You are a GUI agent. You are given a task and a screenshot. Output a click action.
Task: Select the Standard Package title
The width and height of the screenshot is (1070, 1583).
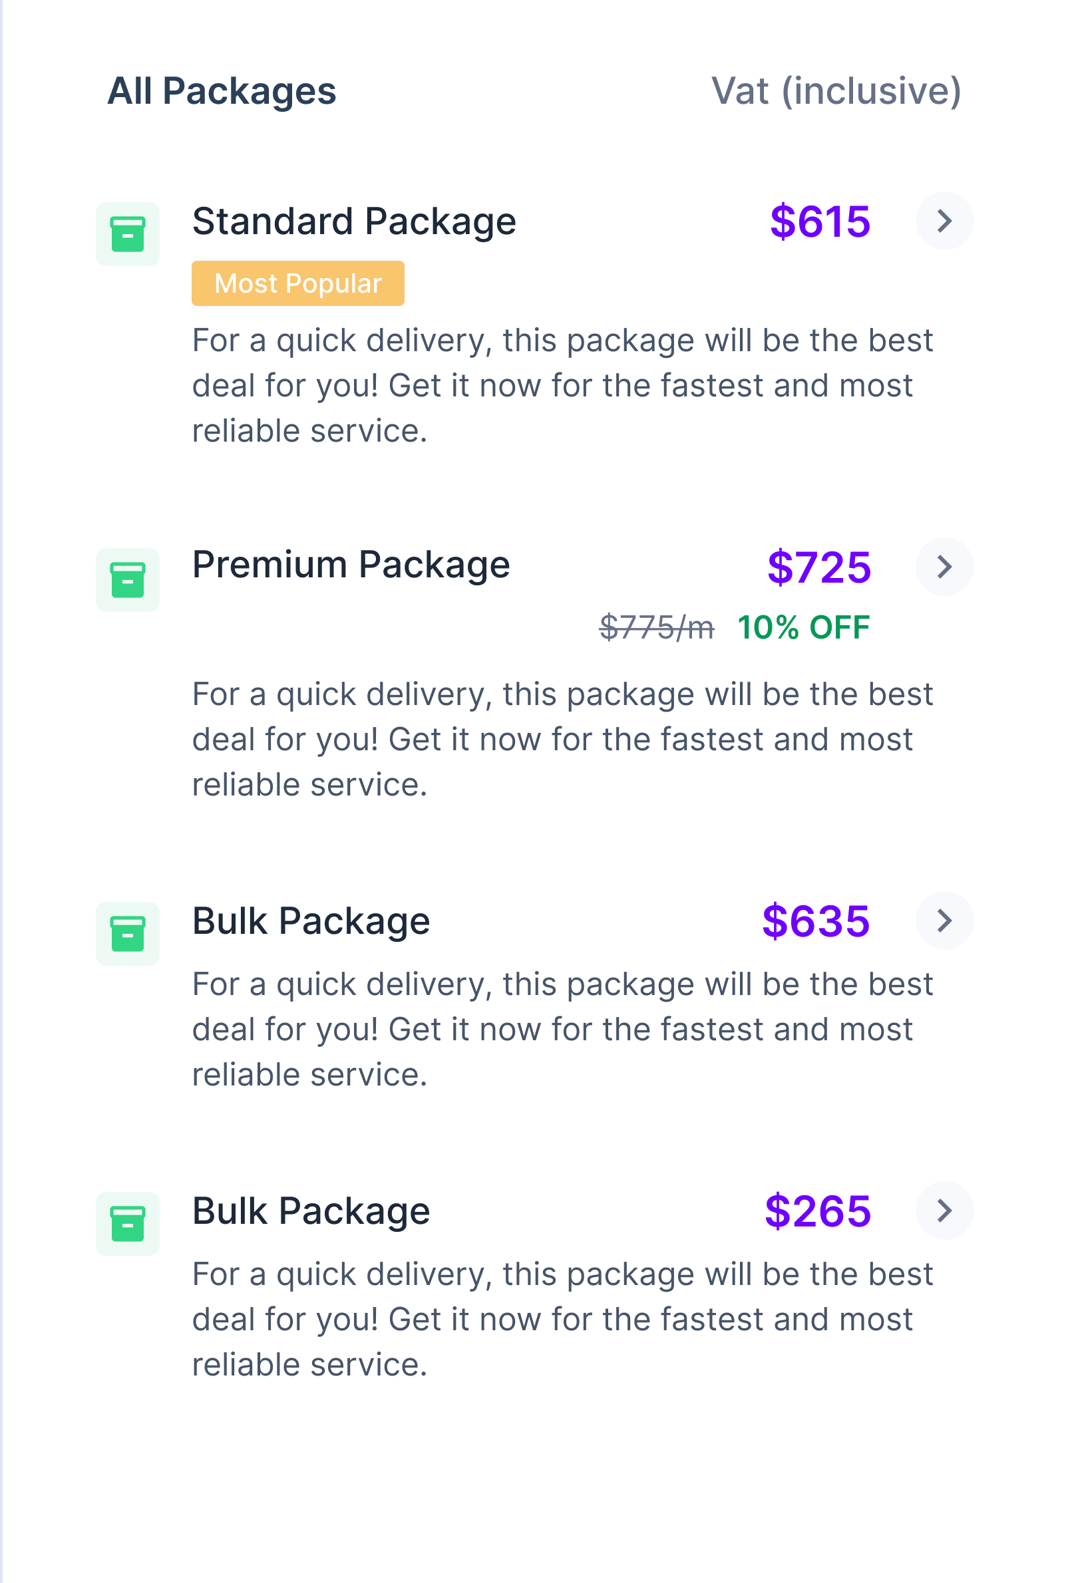coord(354,221)
